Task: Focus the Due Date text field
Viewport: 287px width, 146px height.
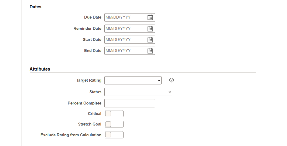Action: coord(125,18)
